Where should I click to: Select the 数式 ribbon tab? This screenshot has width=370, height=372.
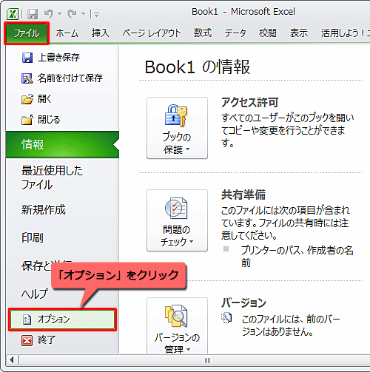203,33
